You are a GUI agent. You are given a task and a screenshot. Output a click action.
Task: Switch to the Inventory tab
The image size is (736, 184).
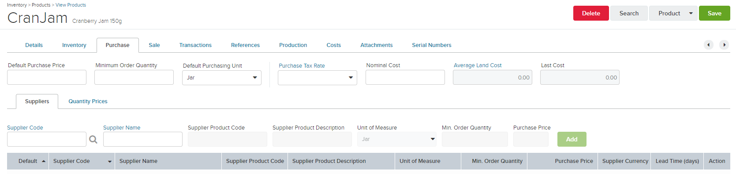[x=74, y=45]
